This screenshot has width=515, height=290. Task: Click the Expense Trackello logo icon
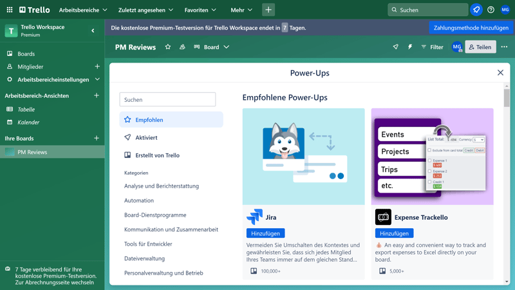tap(383, 217)
